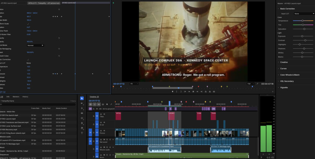Select the Hand tool in the toolbox

[82, 128]
